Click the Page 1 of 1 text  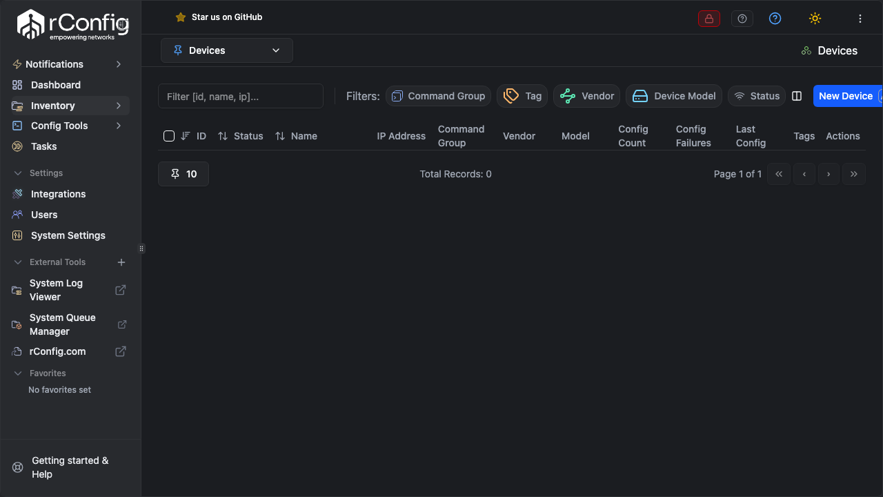(x=738, y=174)
